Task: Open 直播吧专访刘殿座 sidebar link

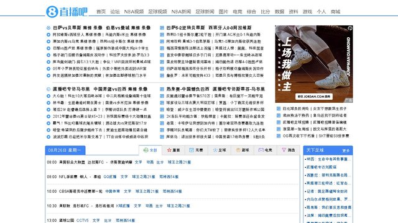Action: pos(322,167)
